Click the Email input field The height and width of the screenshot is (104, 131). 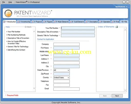tap(67, 89)
